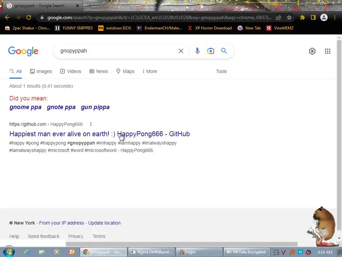Switch to the Maps tab
The image size is (342, 257).
[125, 71]
